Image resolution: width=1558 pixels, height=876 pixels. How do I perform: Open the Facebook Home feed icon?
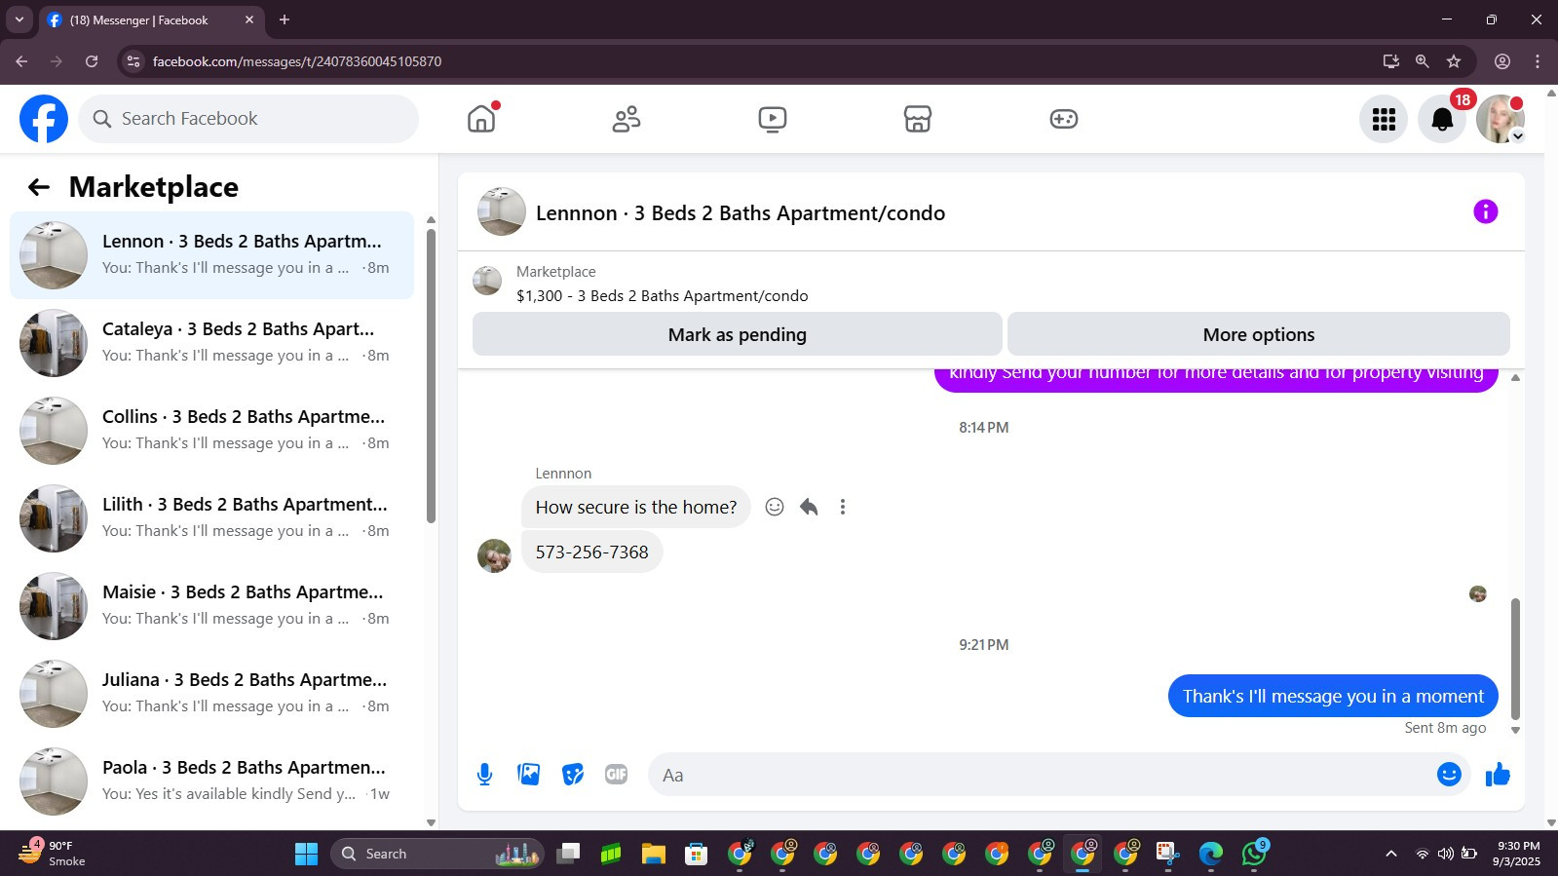(x=481, y=119)
